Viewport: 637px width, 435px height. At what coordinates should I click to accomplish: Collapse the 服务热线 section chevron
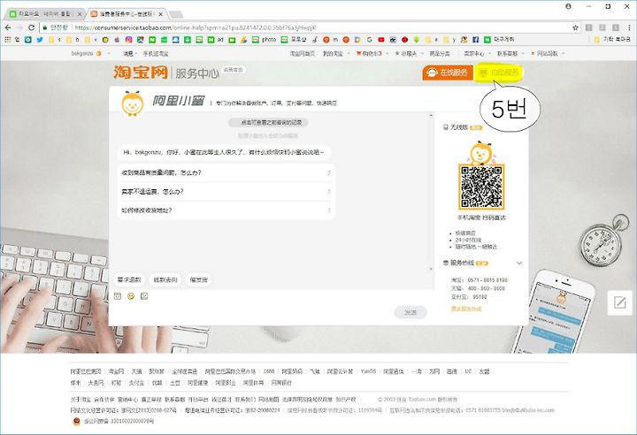pyautogui.click(x=519, y=263)
